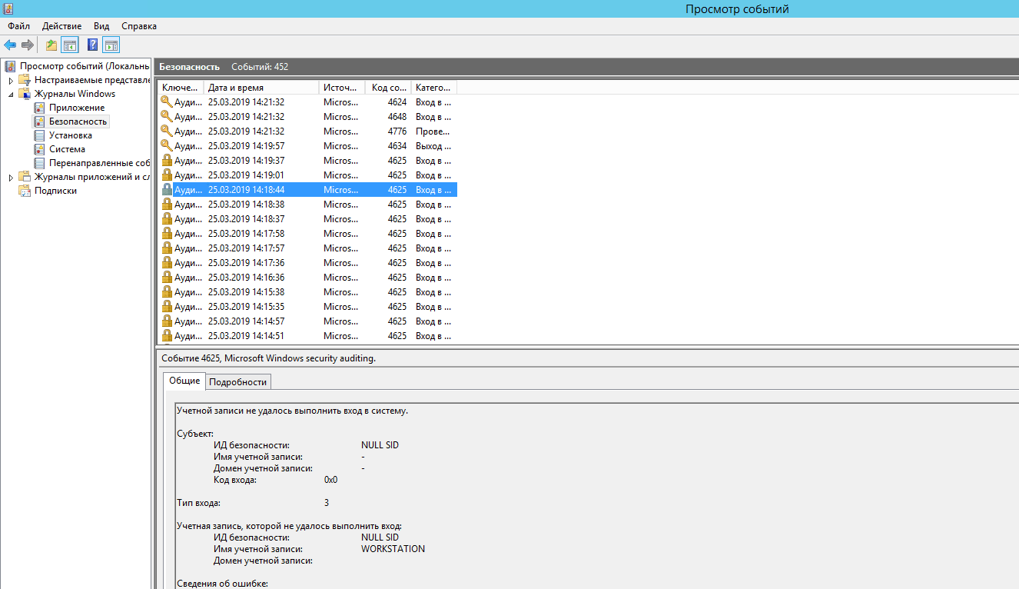Click the Учетной записи не удалось message line
This screenshot has height=589, width=1019.
pyautogui.click(x=292, y=411)
